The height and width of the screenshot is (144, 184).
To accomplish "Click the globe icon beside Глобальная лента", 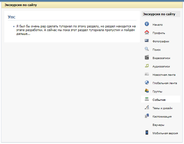I will (x=147, y=83).
